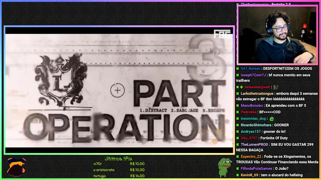
Task: Click the username ManoBonobo
Action: 252,105
